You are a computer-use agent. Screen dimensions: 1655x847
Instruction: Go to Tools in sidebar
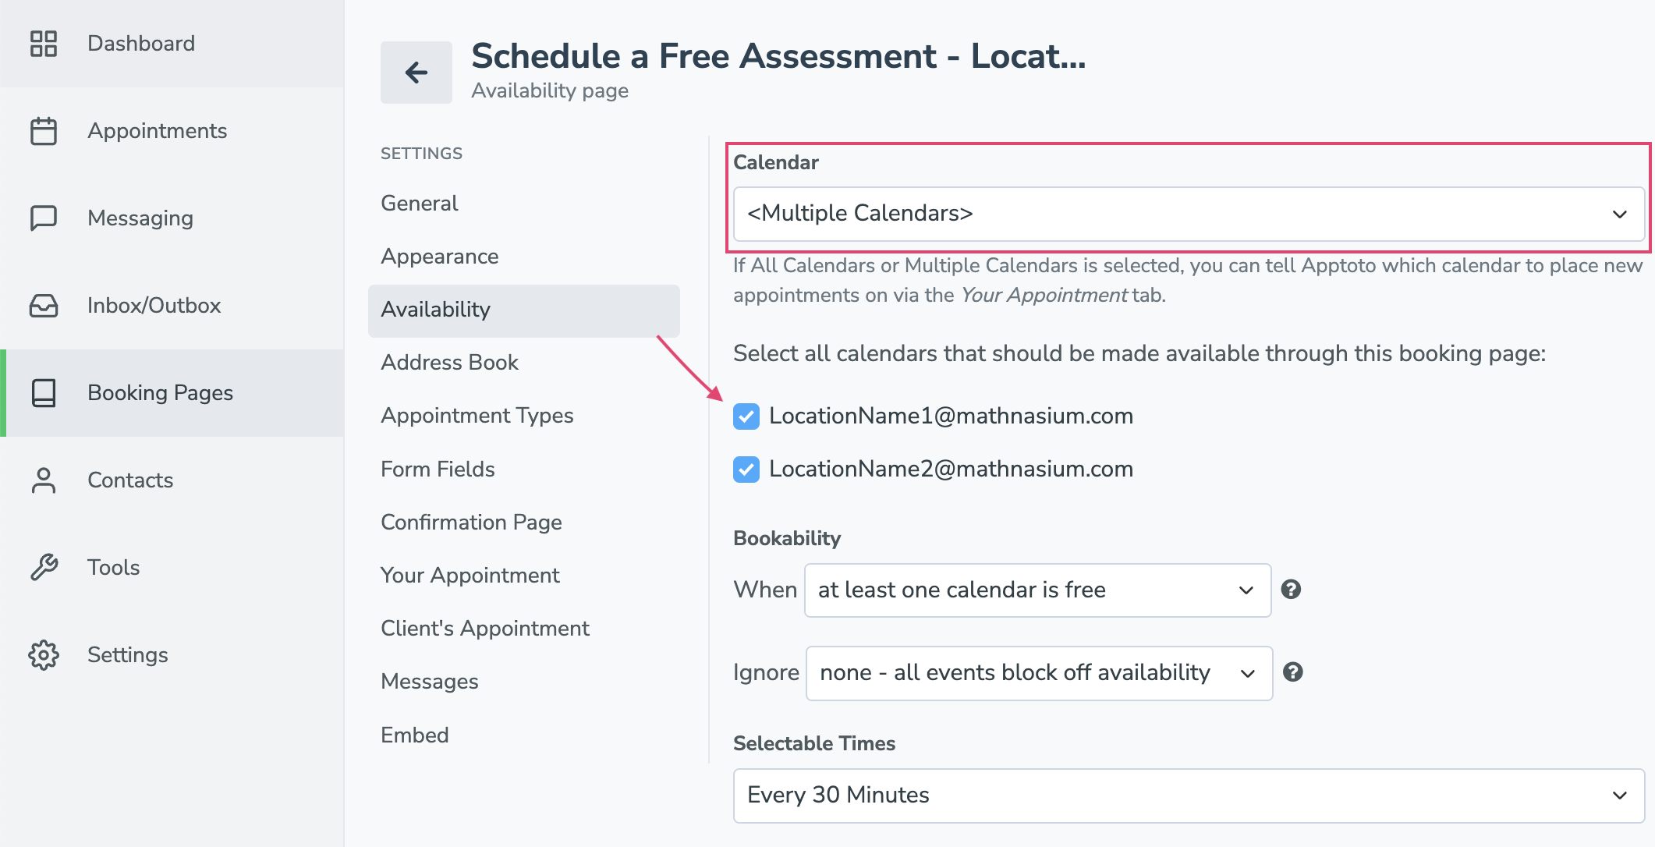pyautogui.click(x=172, y=568)
